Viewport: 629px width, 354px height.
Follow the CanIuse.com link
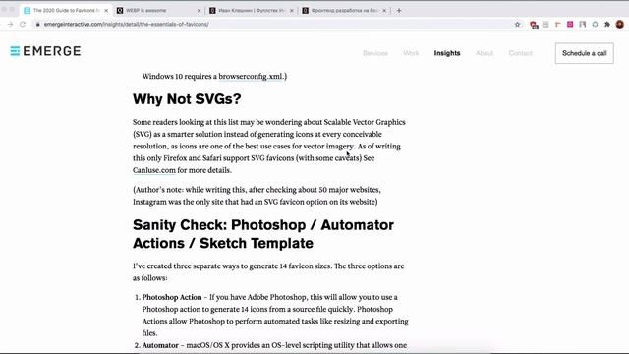click(154, 170)
